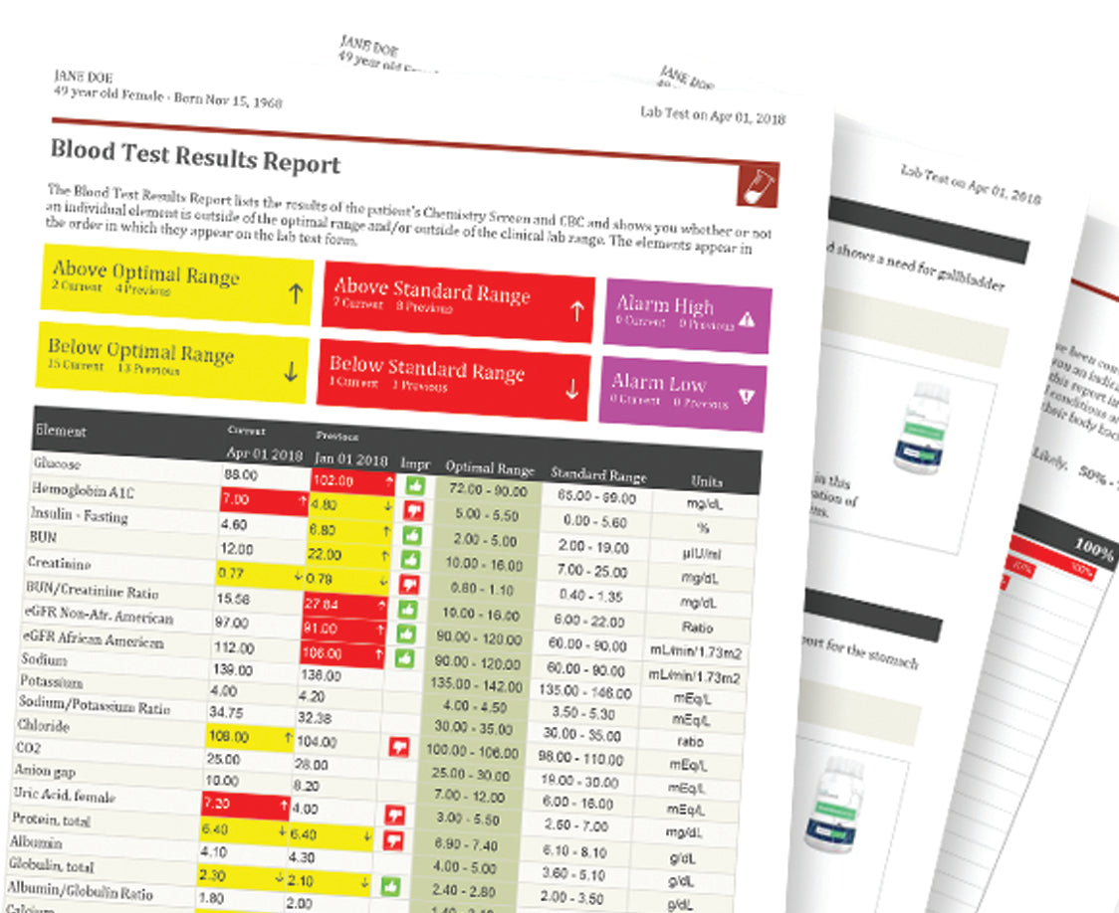Screen dimensions: 1119x913
Task: Click the up arrow in Above Optimal Range box
Action: tap(296, 293)
